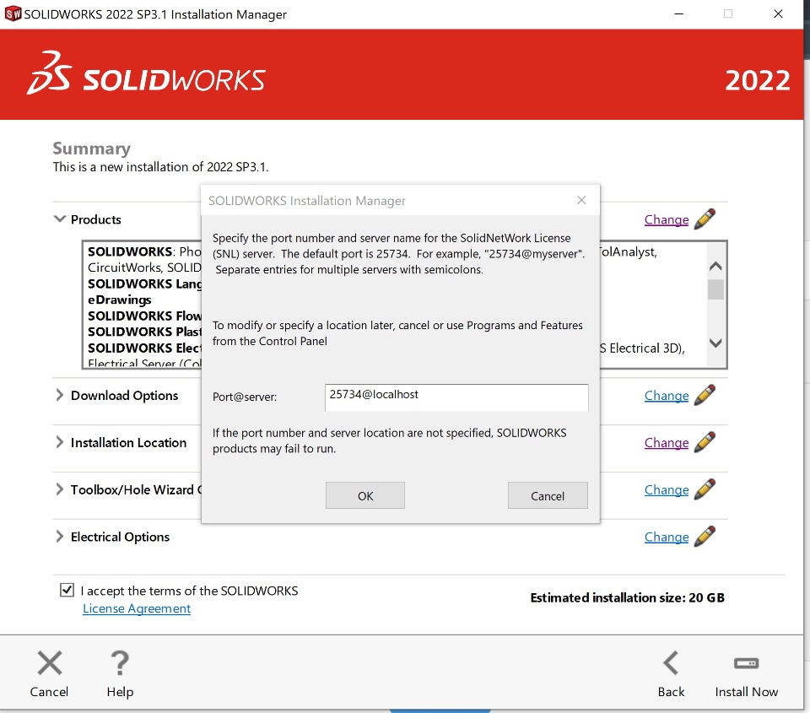Go Back using the left arrow icon

click(671, 663)
